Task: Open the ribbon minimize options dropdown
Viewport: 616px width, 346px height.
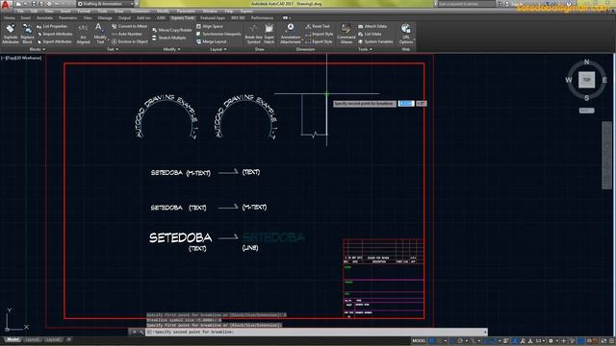Action: (x=290, y=18)
